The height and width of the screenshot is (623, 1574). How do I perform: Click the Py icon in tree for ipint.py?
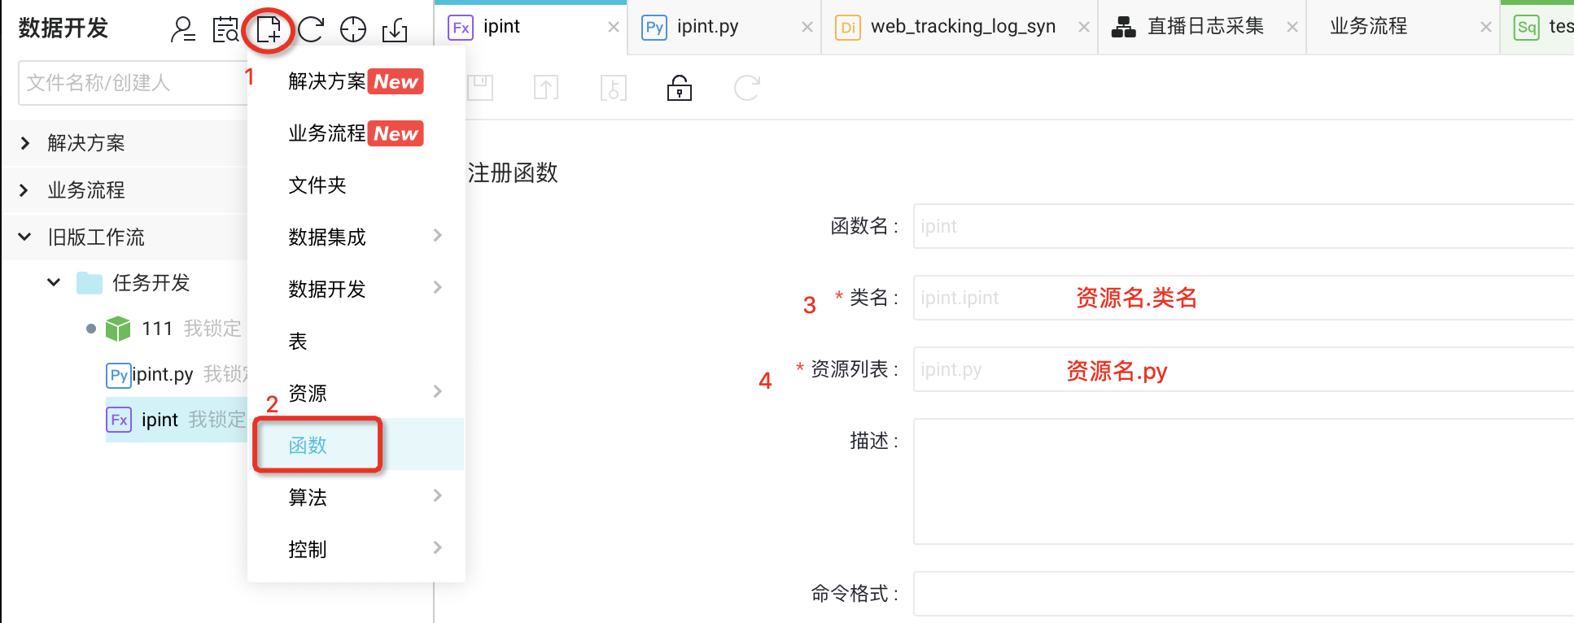(x=119, y=375)
